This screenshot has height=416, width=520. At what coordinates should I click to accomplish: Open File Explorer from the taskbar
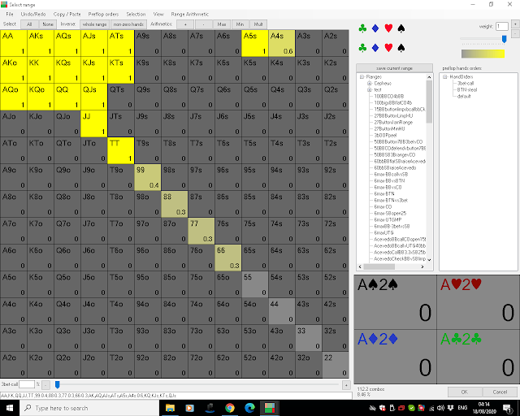(x=170, y=408)
